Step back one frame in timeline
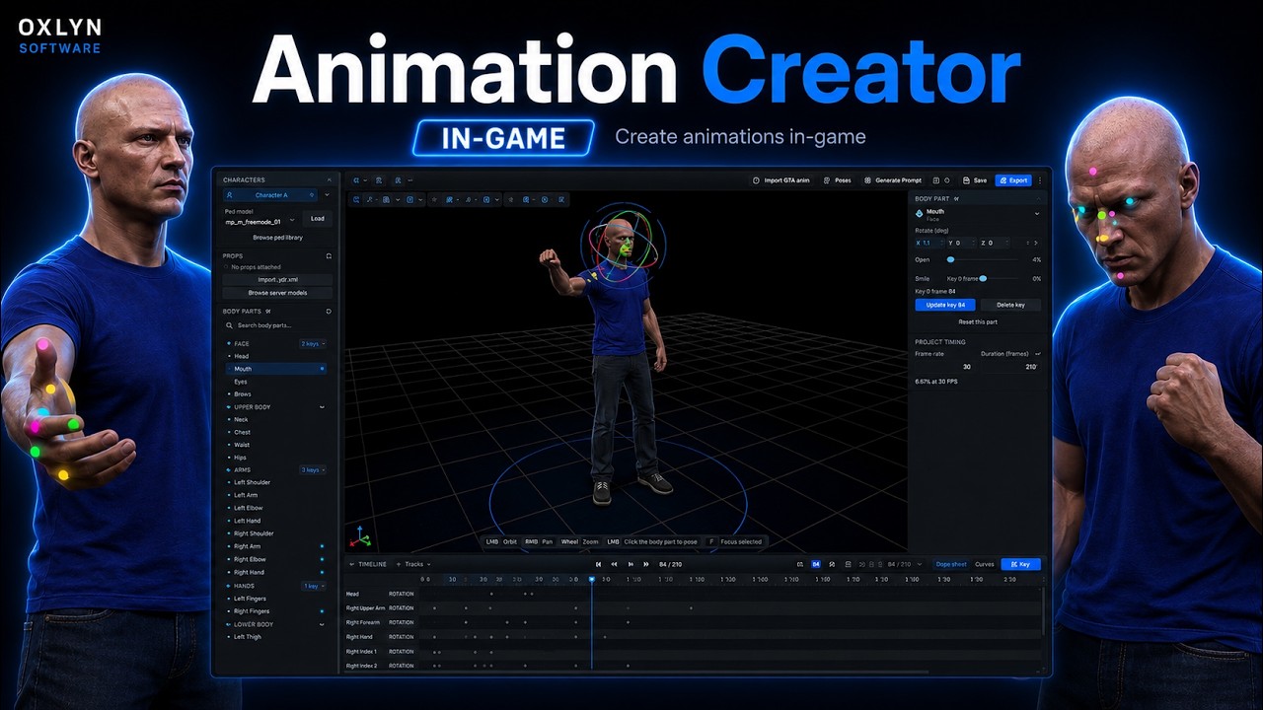 (x=615, y=564)
